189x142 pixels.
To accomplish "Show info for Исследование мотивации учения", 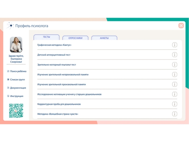I will [174, 94].
